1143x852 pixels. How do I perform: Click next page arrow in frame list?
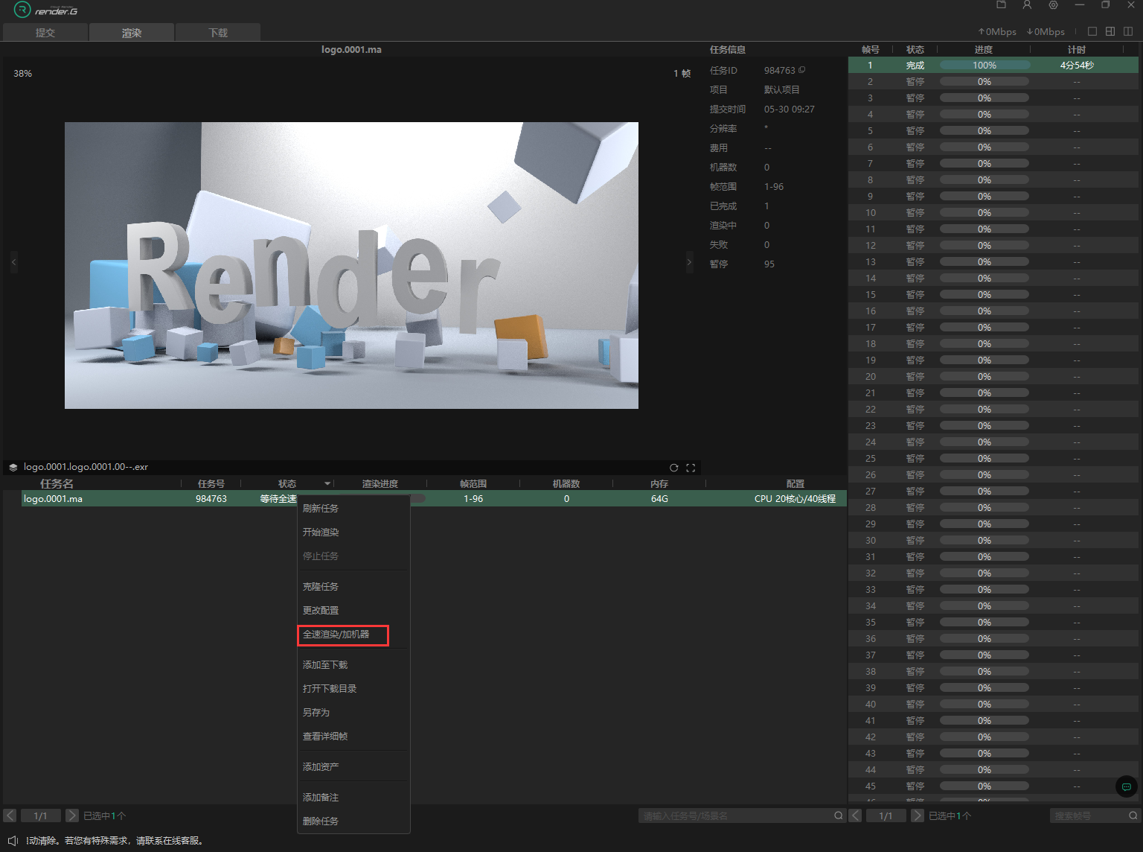click(918, 816)
